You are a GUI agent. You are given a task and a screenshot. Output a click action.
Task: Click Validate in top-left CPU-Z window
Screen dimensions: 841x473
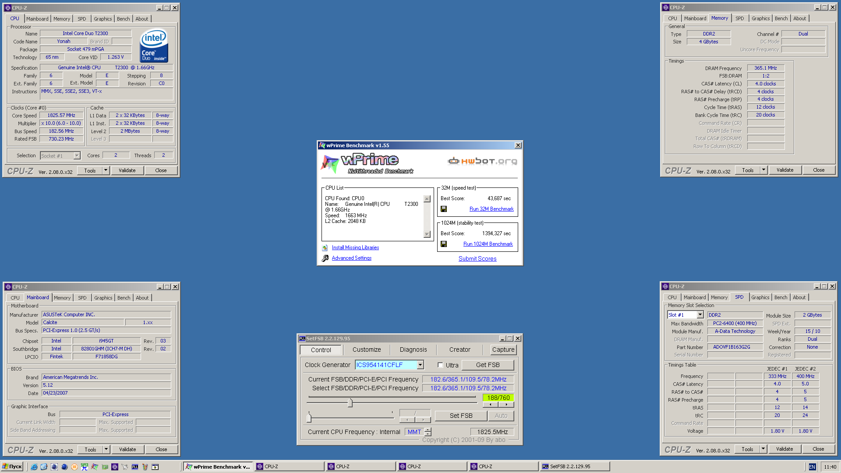pos(127,170)
